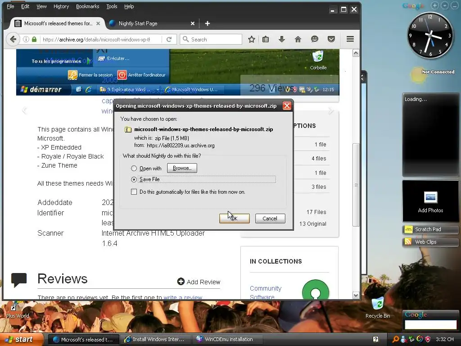
Task: Go back with the browser back arrow
Action: coord(13,39)
